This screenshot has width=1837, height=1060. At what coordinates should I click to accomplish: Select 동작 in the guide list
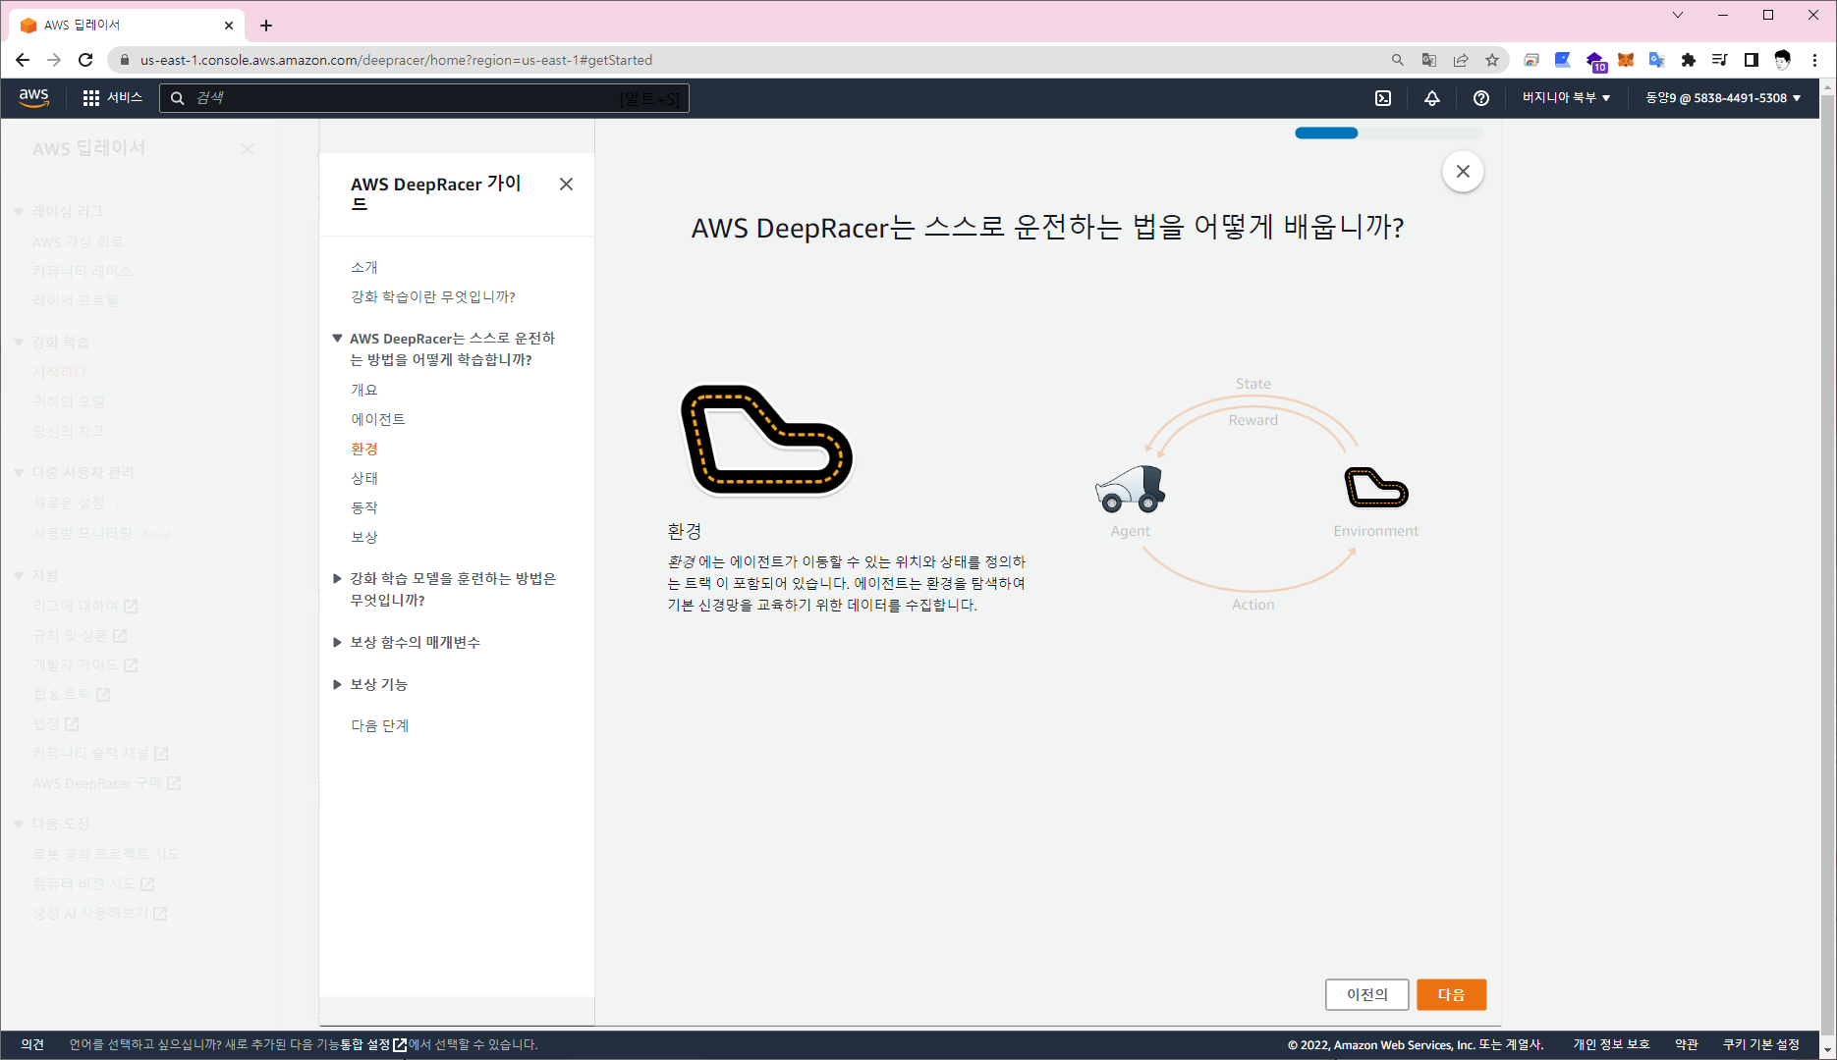point(364,507)
